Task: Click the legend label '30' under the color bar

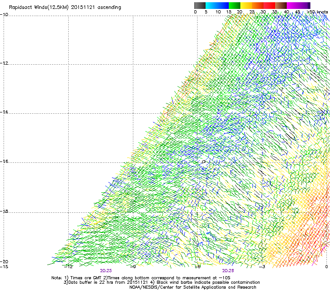Action: click(263, 12)
